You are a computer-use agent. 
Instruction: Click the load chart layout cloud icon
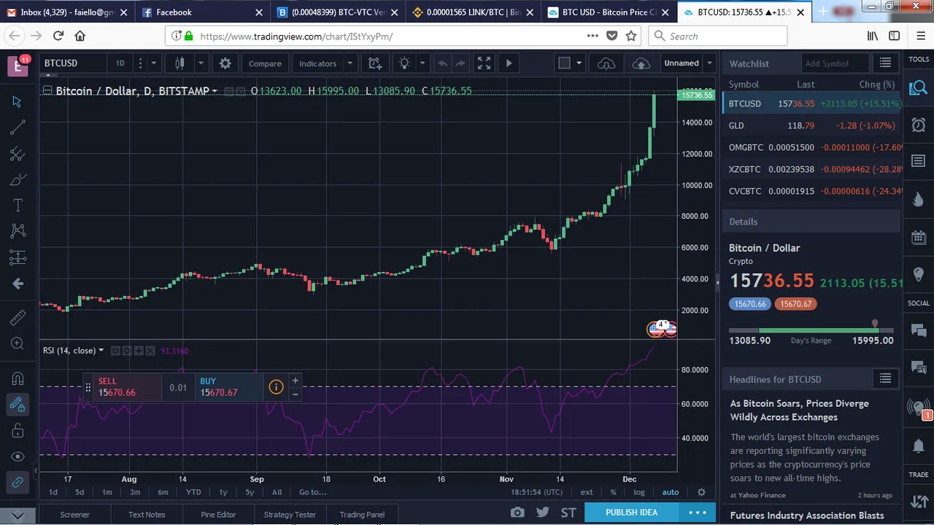[606, 63]
